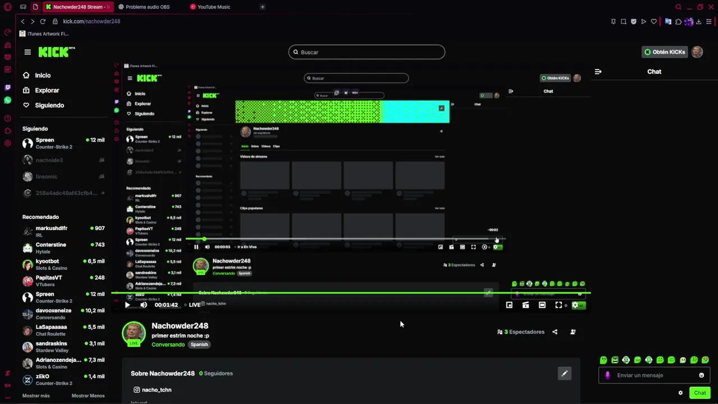Open chat settings gear

click(680, 393)
